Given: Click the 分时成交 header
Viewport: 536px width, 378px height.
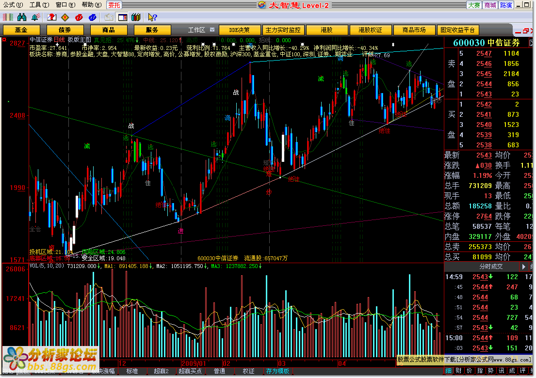Looking at the screenshot, I should coord(491,267).
